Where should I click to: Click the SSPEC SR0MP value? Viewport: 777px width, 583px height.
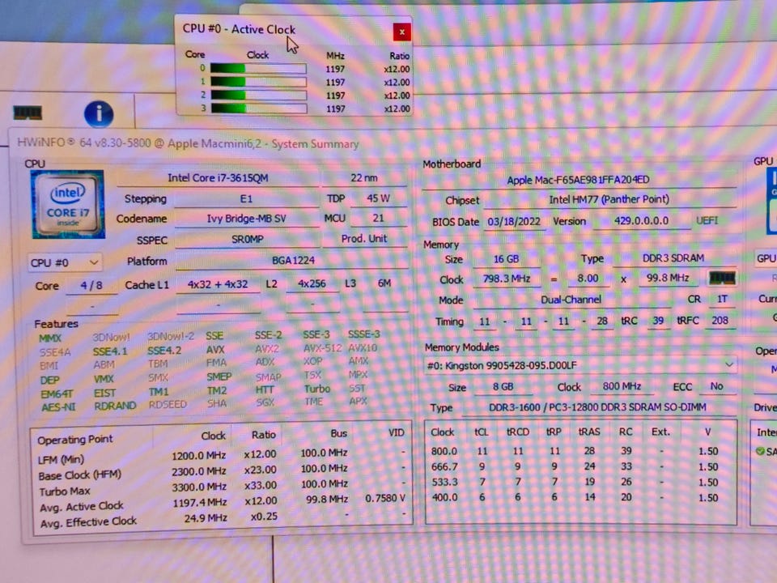pyautogui.click(x=248, y=240)
